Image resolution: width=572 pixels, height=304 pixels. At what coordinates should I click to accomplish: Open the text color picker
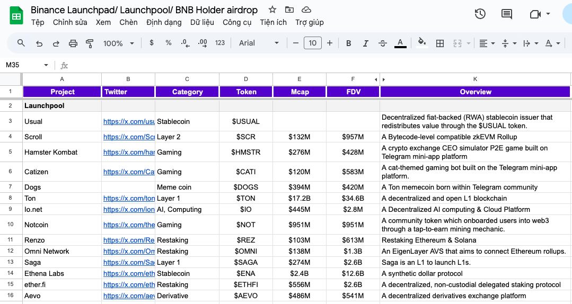[400, 43]
